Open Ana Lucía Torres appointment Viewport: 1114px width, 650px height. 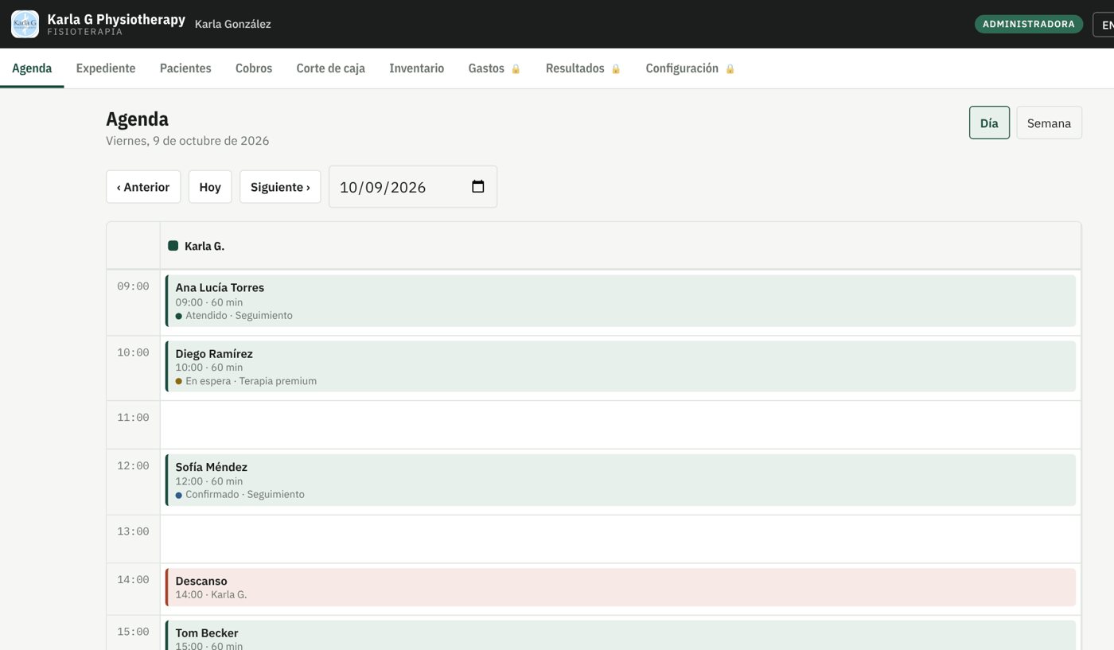point(621,301)
